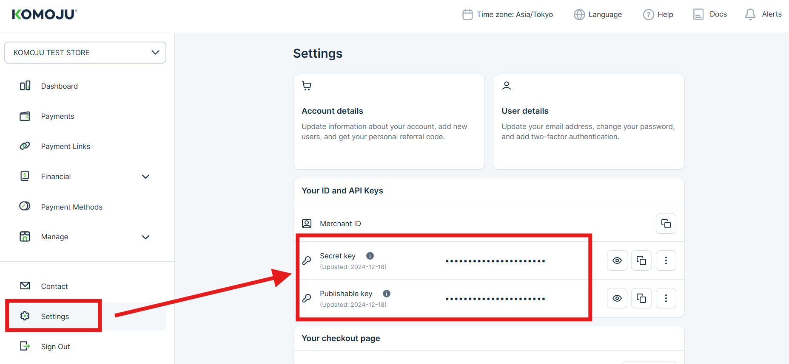
Task: Change the Time zone setting
Action: (x=507, y=14)
